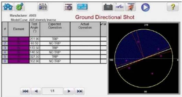Click row number 2 header
182x97 pixels.
pos(5,43)
